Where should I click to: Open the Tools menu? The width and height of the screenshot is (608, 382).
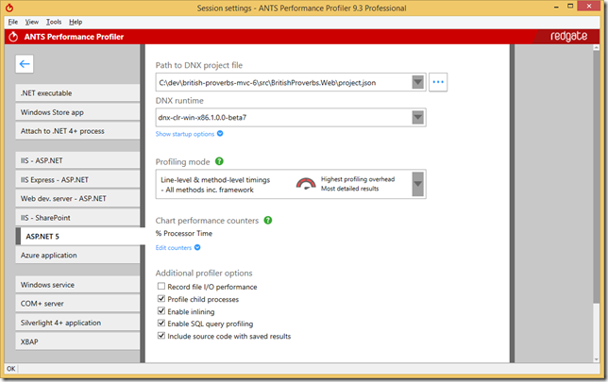click(x=54, y=22)
